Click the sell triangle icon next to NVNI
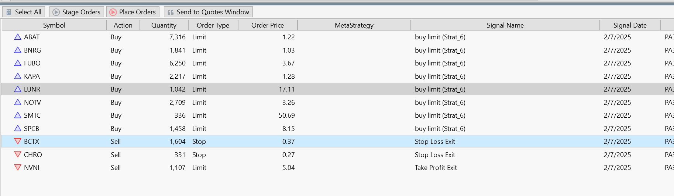 (x=18, y=168)
